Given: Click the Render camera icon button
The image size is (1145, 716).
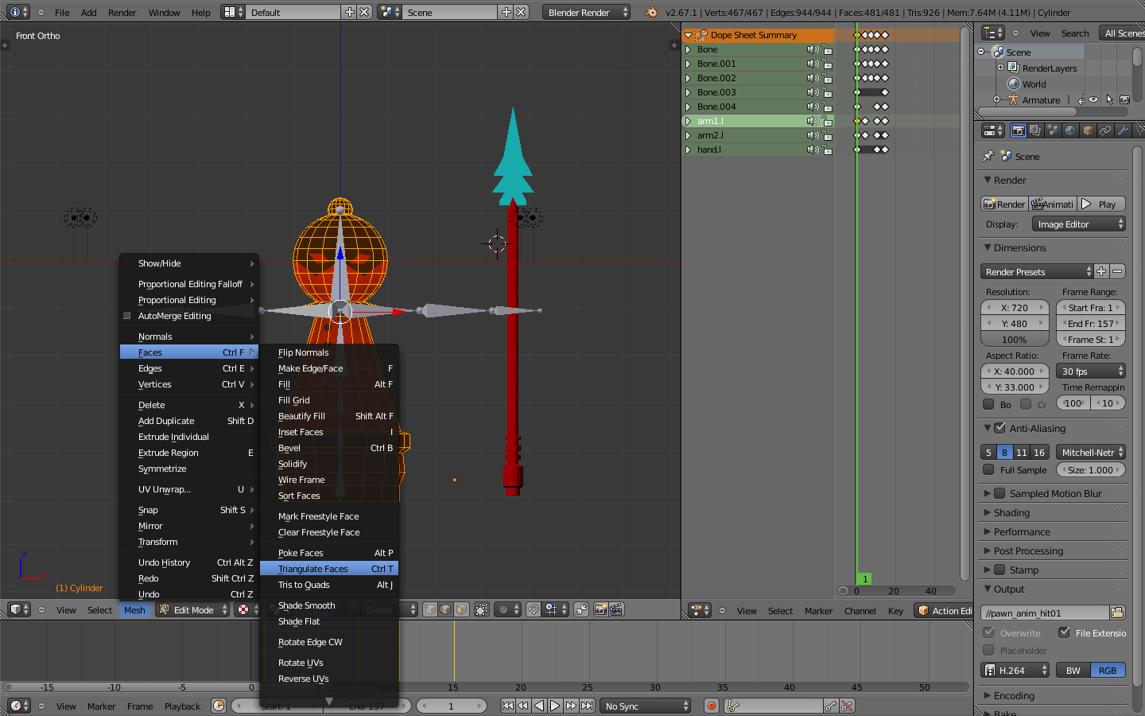Looking at the screenshot, I should [1004, 204].
